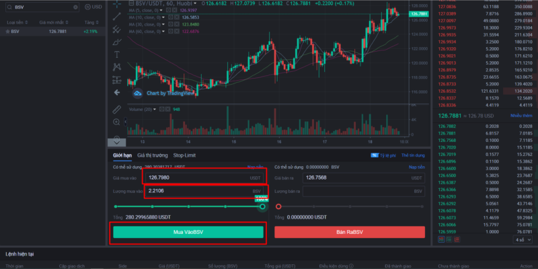Click the Mua Vào BSV button
538x269 pixels.
188,232
